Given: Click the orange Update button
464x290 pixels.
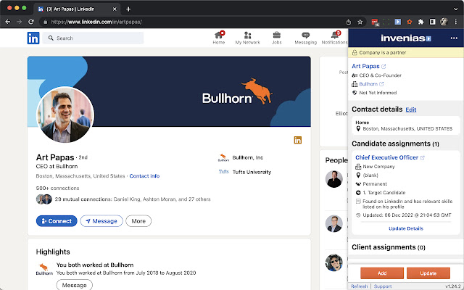Looking at the screenshot, I should coord(428,273).
